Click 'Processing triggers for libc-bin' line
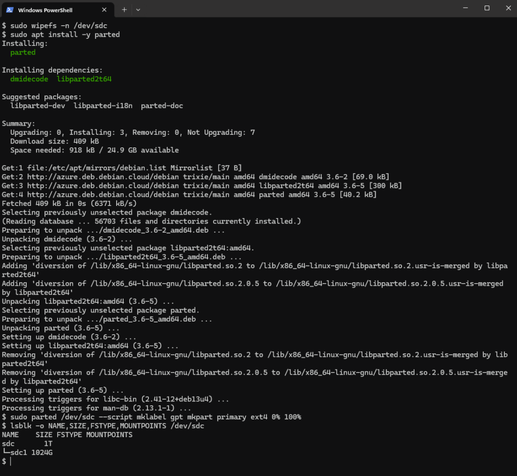 116,399
